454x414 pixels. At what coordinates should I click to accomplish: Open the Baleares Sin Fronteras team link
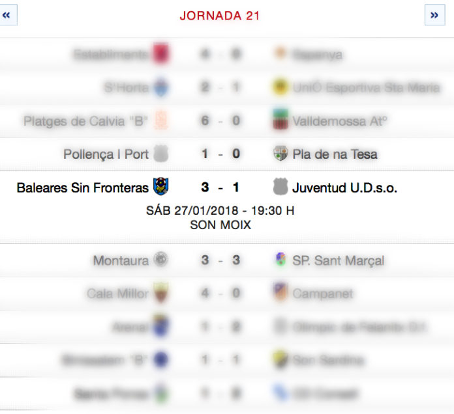tap(83, 187)
